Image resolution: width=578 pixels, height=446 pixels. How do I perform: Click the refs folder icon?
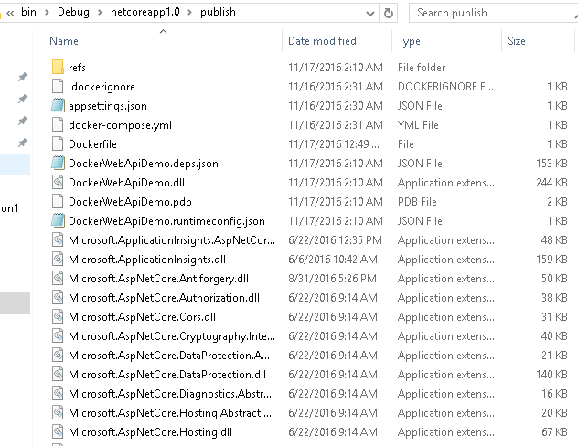58,67
